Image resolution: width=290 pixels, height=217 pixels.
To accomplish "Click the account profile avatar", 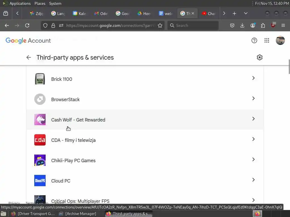I will tap(280, 40).
